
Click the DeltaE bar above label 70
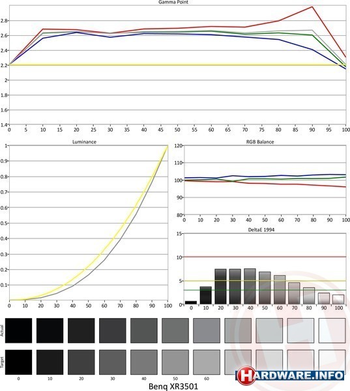294,293
